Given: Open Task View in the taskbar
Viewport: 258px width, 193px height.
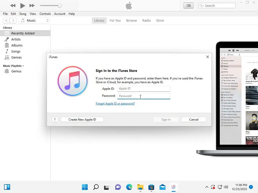Looking at the screenshot, I should 107,187.
